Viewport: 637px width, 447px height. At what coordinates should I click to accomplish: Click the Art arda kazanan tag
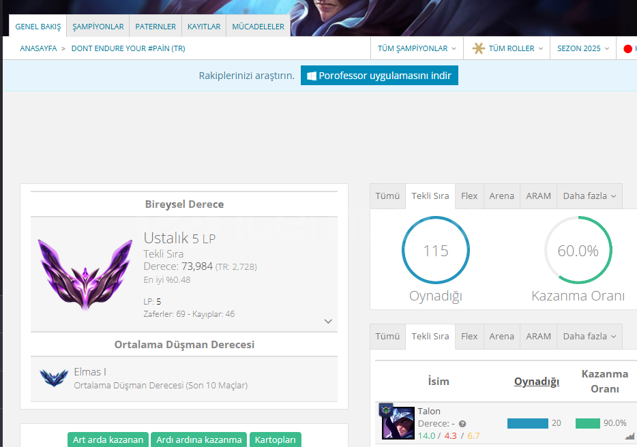[108, 440]
